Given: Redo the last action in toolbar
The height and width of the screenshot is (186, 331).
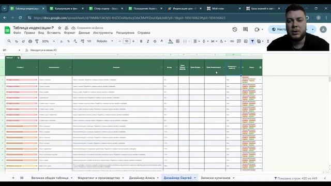Looking at the screenshot, I should pos(23,41).
